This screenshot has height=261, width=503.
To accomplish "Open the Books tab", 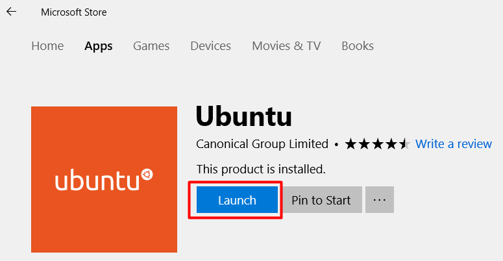I will (358, 46).
